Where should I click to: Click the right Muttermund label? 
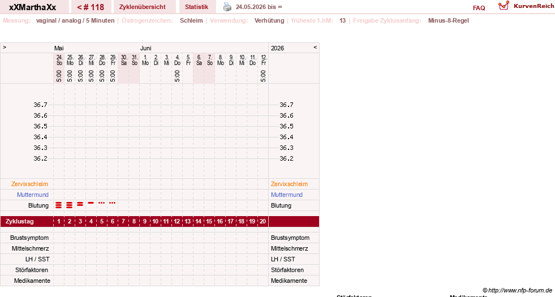pos(287,195)
